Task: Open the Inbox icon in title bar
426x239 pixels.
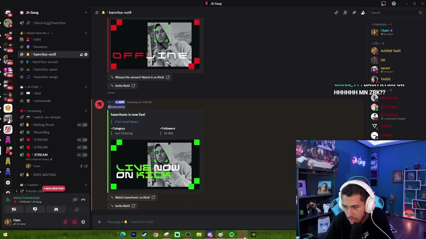Action: coord(384,4)
